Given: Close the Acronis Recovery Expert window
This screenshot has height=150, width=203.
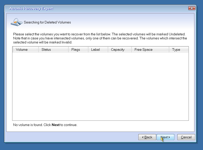Looking at the screenshot, I should [x=192, y=8].
